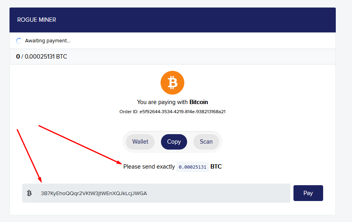
Task: Click the bold 0 paid amount
Action: coord(18,57)
